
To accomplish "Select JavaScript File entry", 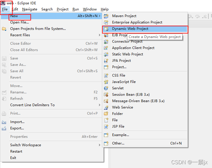I will point(145,82).
